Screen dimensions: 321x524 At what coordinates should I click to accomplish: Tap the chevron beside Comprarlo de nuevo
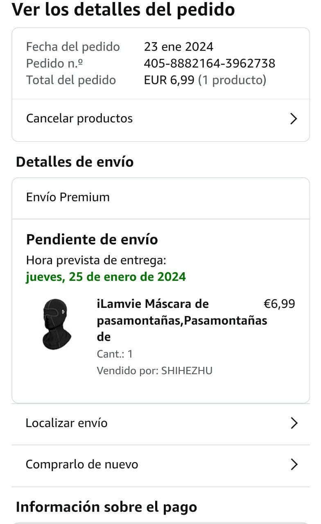[294, 465]
